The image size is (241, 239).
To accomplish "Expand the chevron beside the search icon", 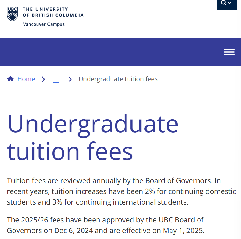I will click(229, 3).
